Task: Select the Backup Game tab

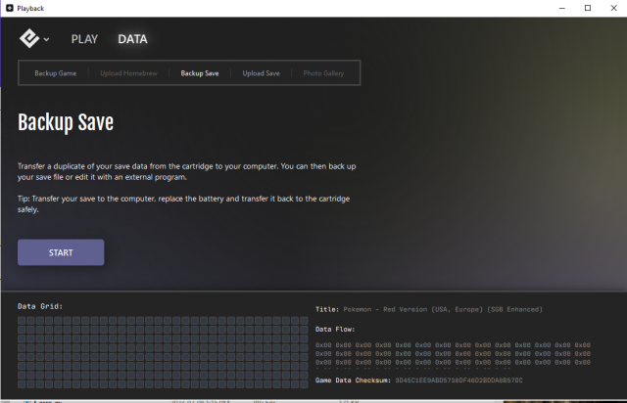Action: (55, 73)
